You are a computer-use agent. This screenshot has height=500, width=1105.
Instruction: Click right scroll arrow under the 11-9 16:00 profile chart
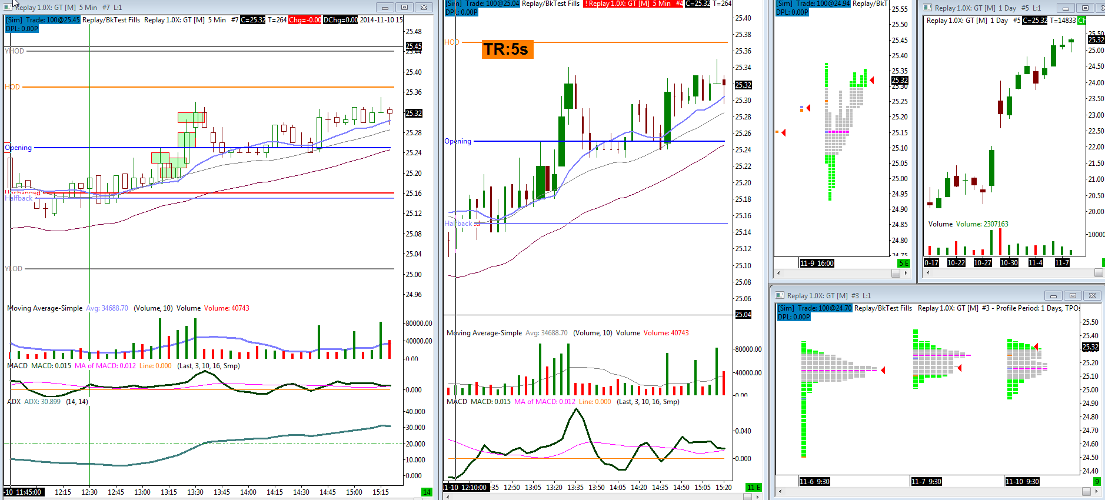tap(905, 273)
